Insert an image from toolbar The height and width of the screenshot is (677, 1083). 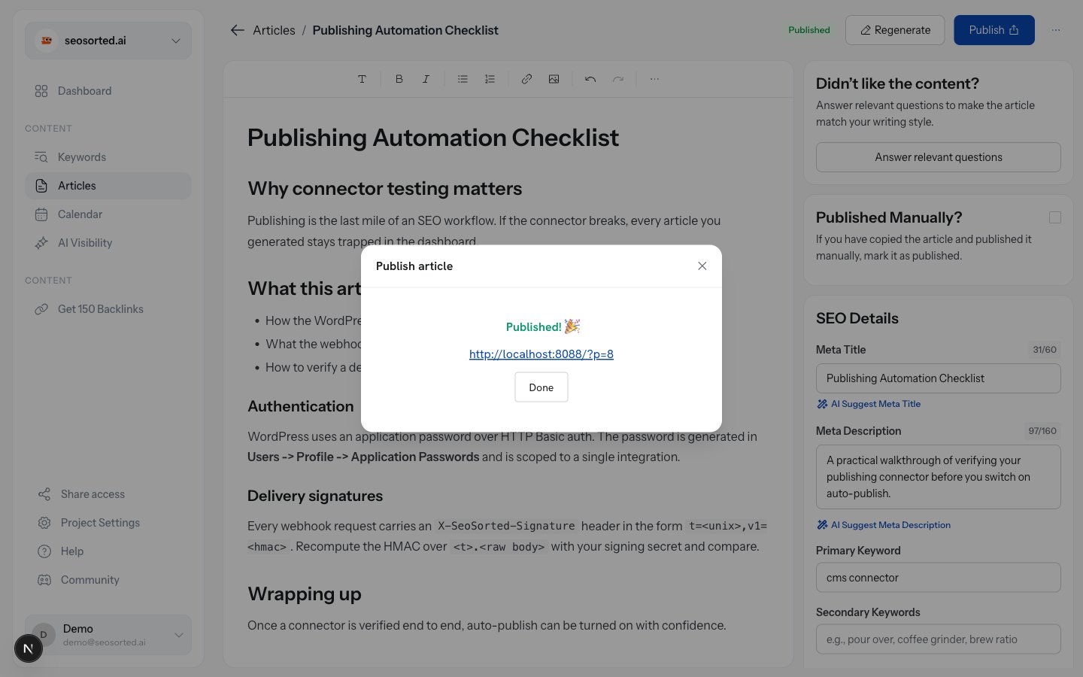[554, 79]
